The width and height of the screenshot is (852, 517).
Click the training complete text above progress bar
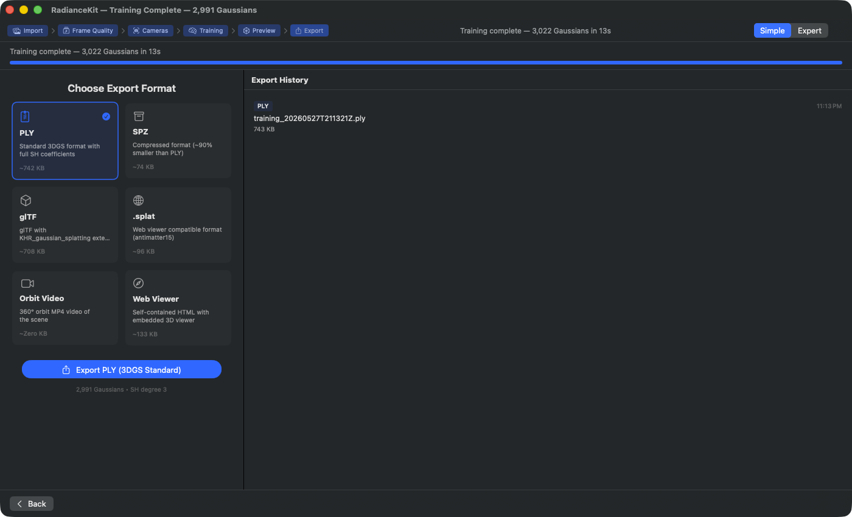tap(85, 51)
